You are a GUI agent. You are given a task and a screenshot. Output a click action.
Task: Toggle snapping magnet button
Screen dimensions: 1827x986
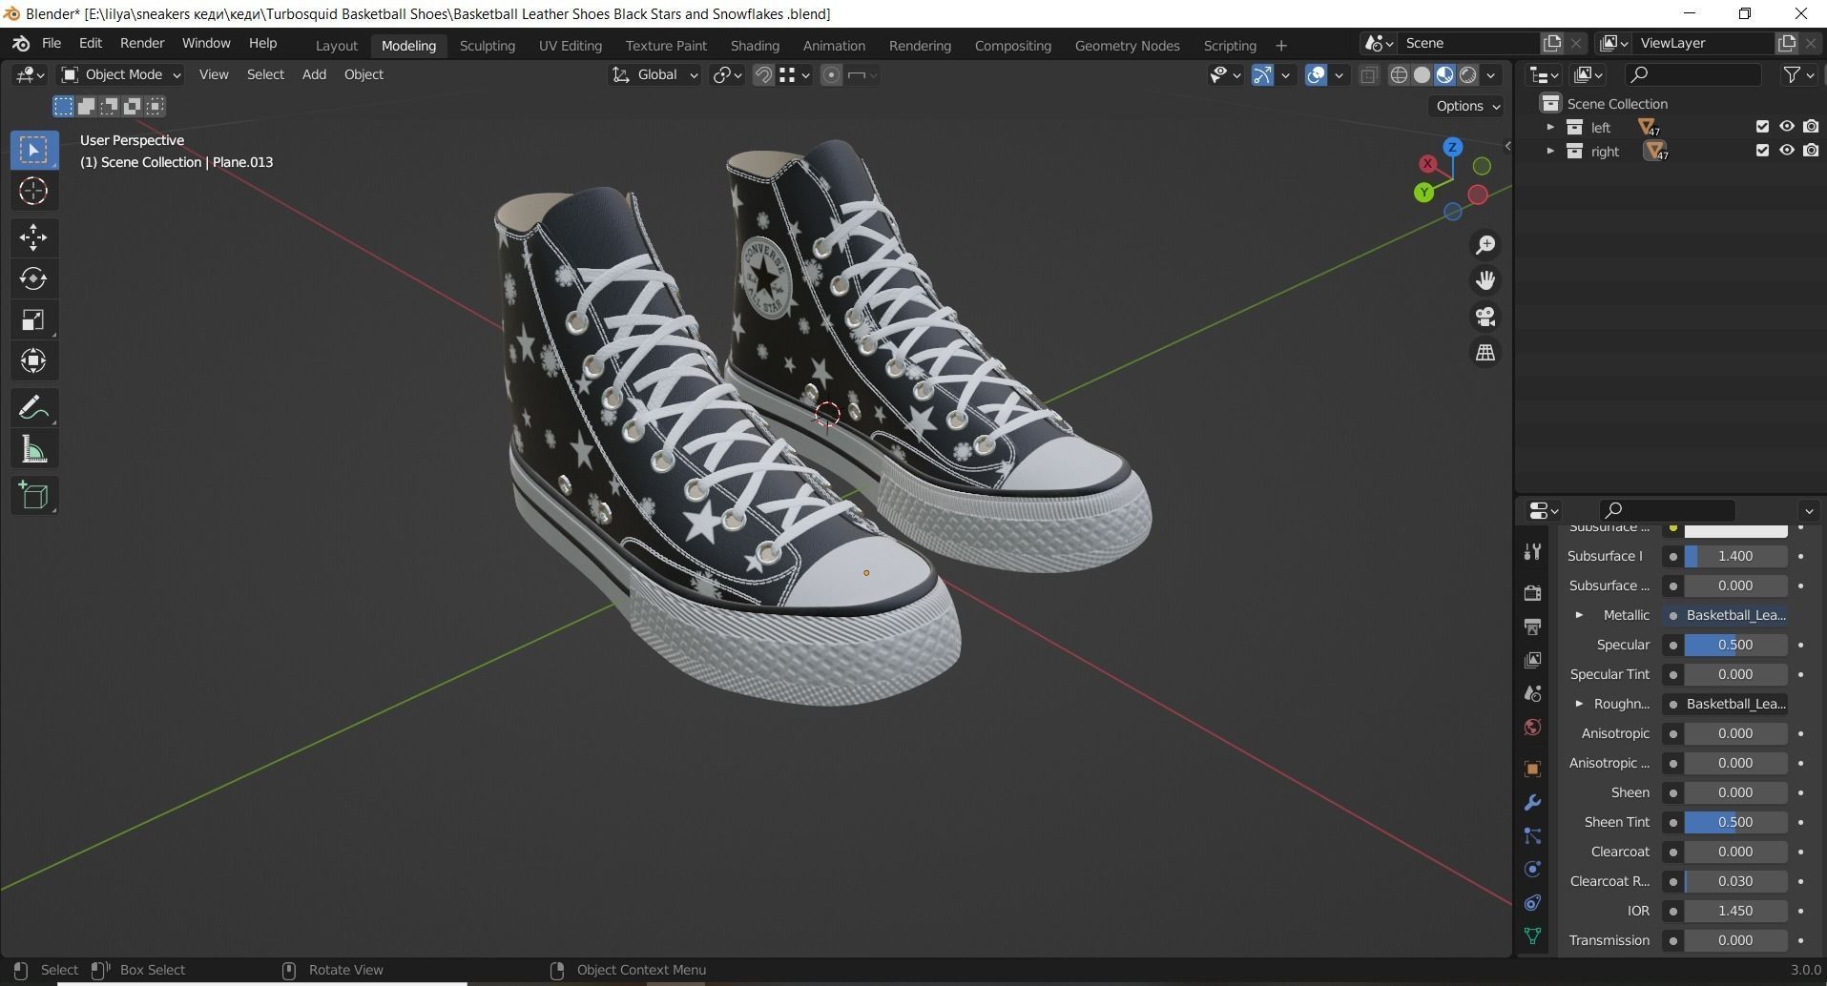click(763, 75)
